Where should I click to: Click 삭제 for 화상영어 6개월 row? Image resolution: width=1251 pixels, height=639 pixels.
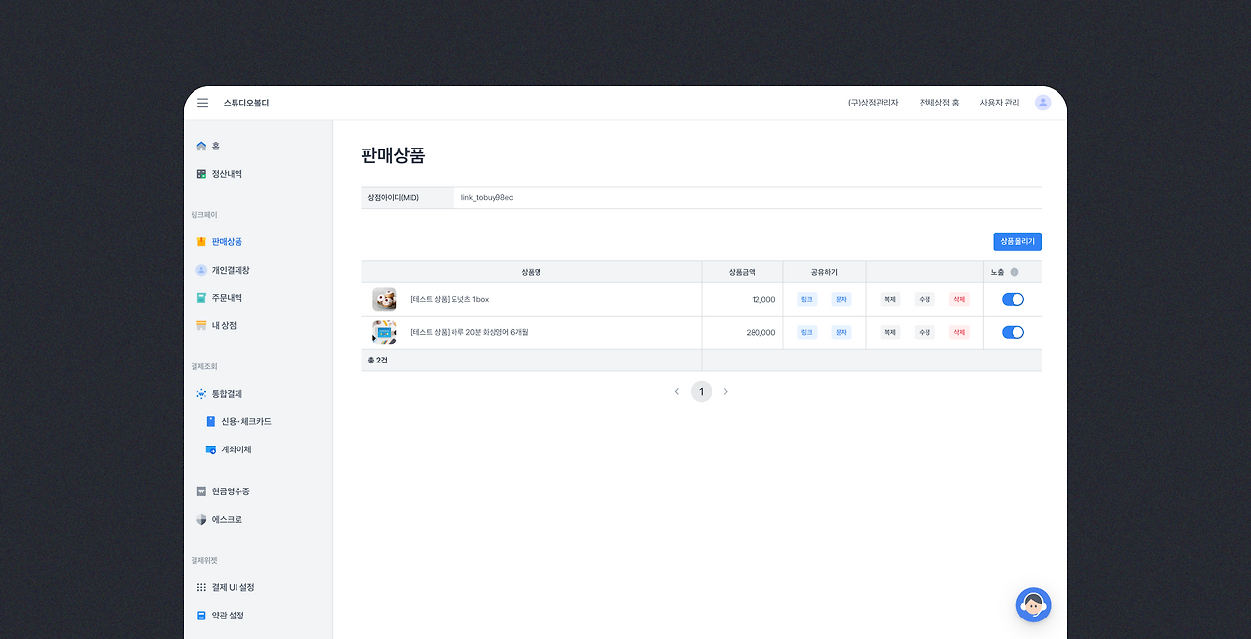click(x=959, y=332)
